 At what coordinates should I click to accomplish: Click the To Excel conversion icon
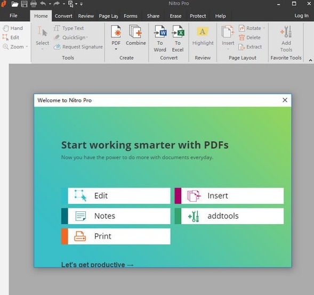178,31
